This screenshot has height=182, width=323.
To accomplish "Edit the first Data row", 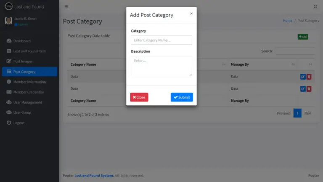I will 303,77.
